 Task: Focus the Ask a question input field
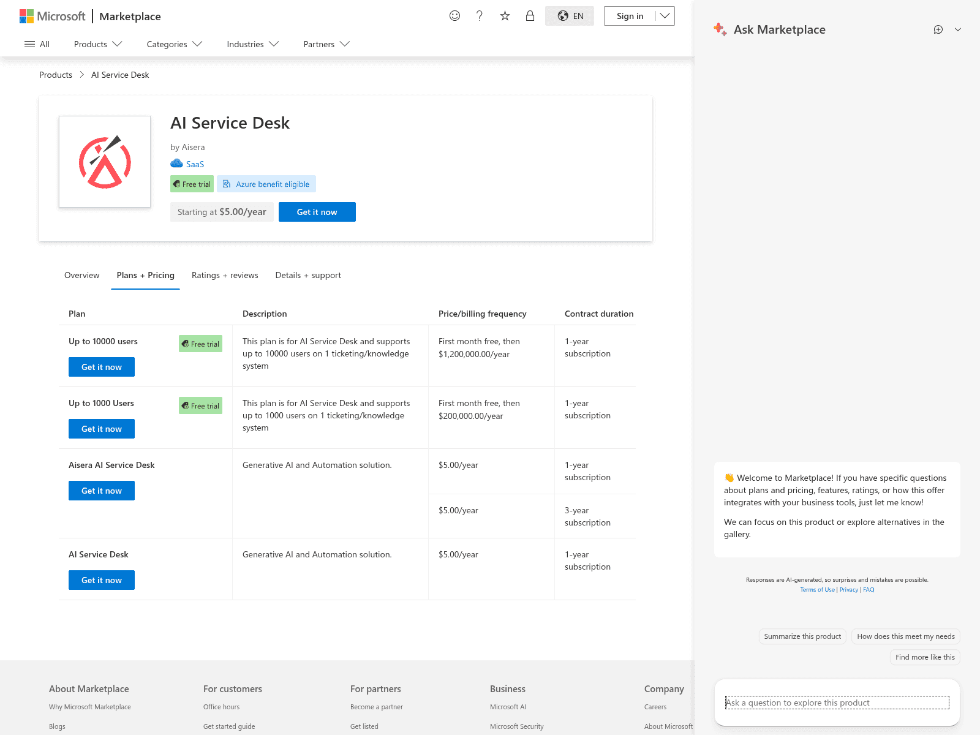coord(837,703)
